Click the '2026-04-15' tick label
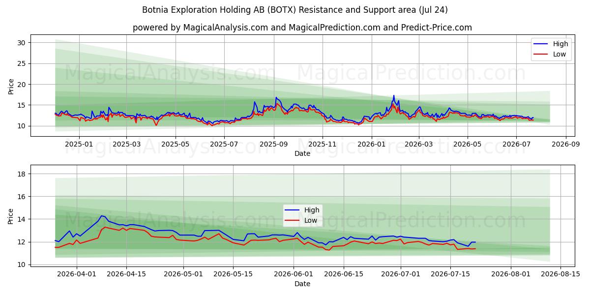This screenshot has height=295, width=590. tap(126, 275)
